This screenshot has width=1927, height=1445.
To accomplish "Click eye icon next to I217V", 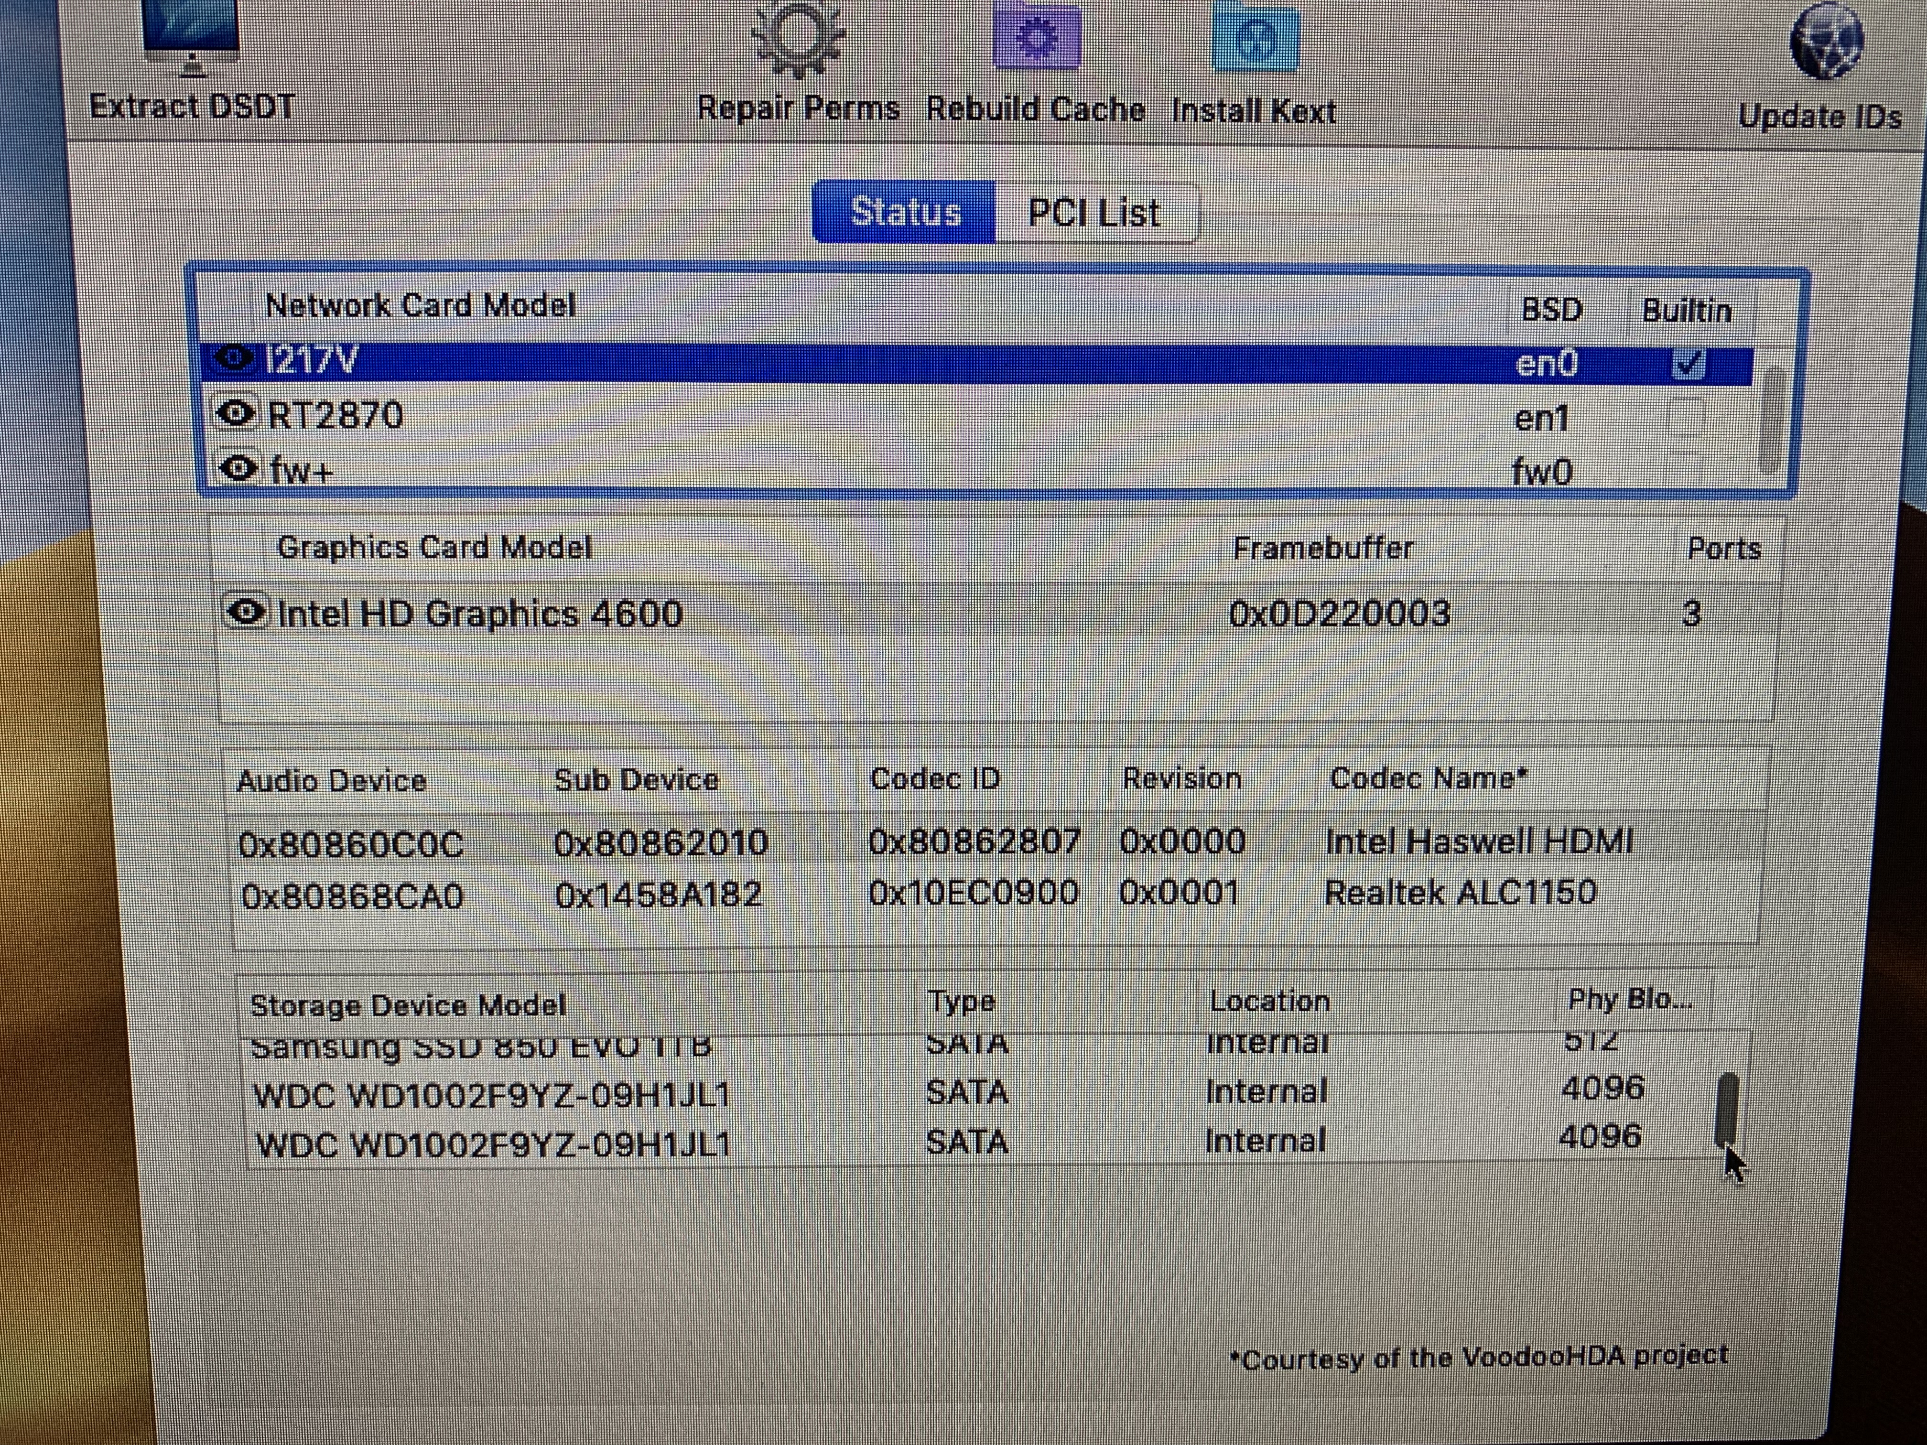I will pos(234,358).
